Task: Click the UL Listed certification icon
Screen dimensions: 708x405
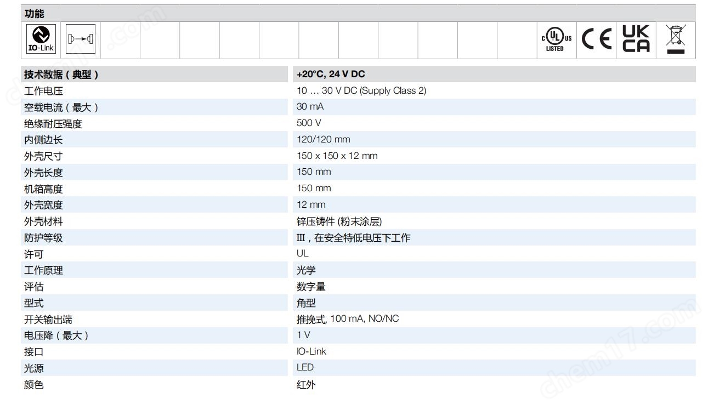Action: click(557, 40)
